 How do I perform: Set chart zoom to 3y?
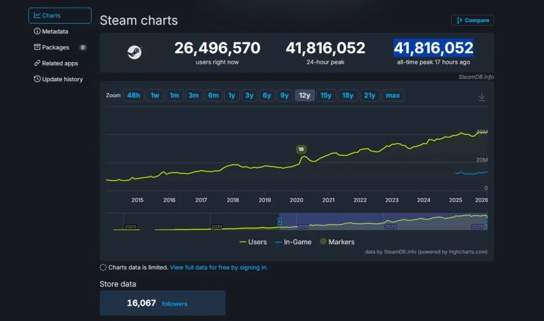click(x=249, y=95)
